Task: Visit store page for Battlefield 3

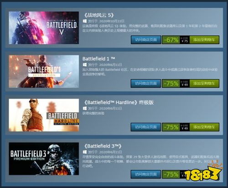Action: 146,174
